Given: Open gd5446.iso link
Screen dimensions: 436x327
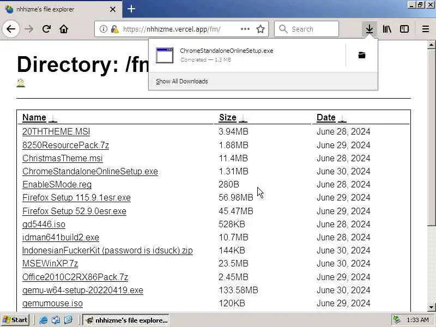Looking at the screenshot, I should [x=44, y=224].
